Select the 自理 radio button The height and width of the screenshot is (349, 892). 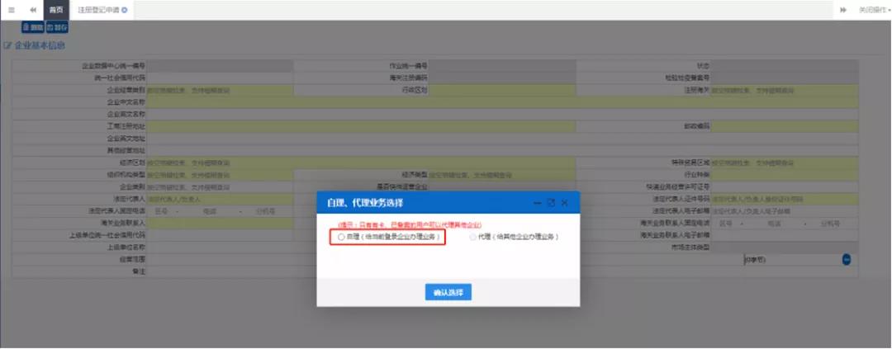click(x=342, y=237)
